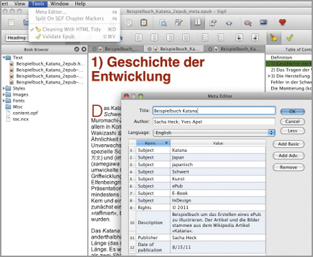The width and height of the screenshot is (313, 257).
Task: Switch to the first Beispielbuch editor tab
Action: click(x=115, y=49)
